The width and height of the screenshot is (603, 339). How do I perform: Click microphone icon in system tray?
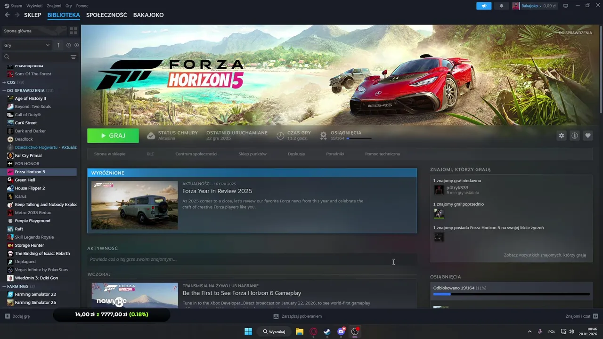[540, 331]
